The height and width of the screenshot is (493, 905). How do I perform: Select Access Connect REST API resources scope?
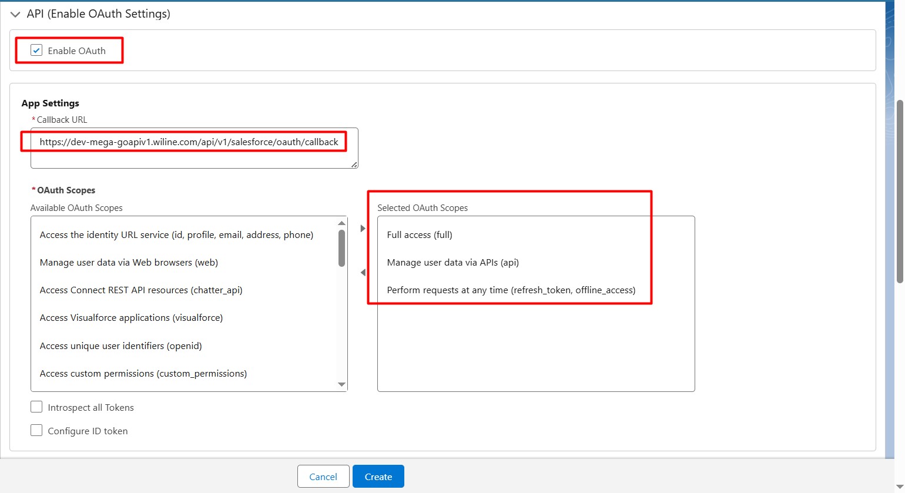[x=140, y=290]
